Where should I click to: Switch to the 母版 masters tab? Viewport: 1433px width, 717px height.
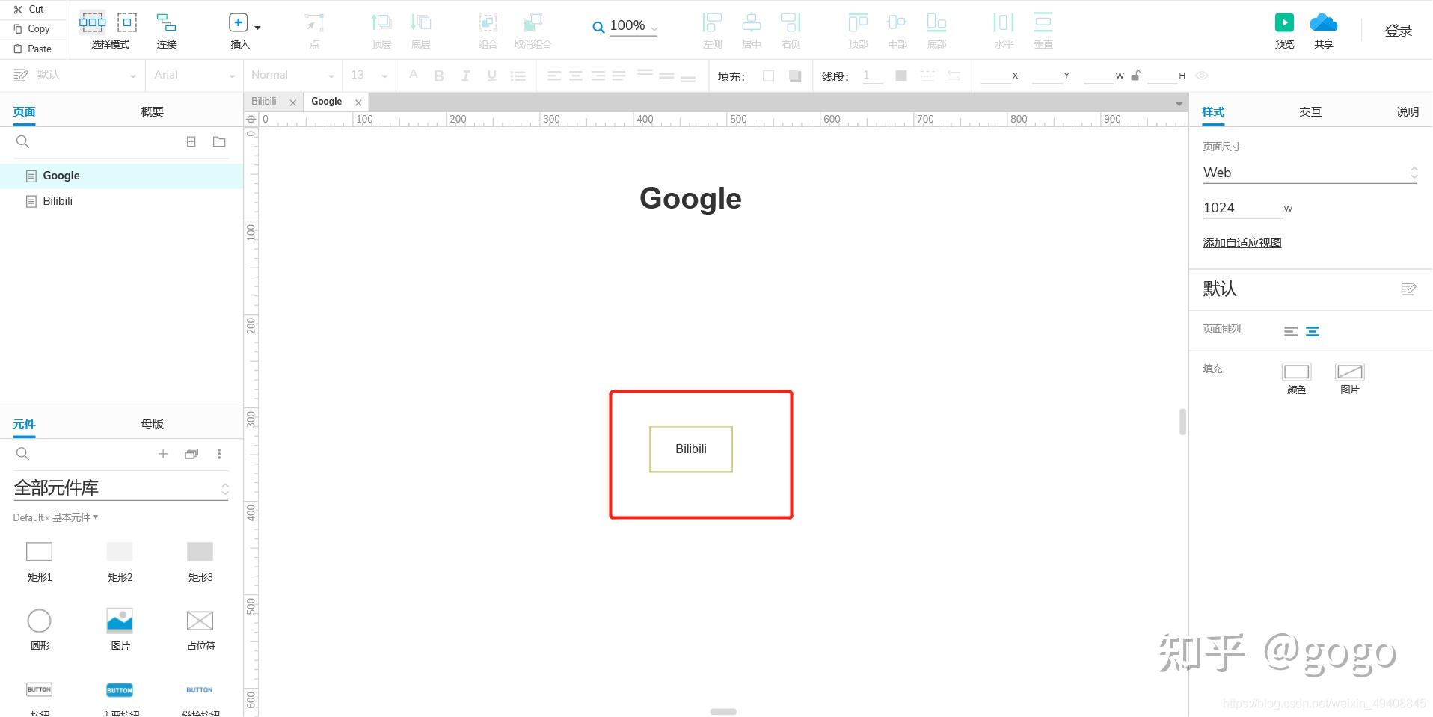152,424
